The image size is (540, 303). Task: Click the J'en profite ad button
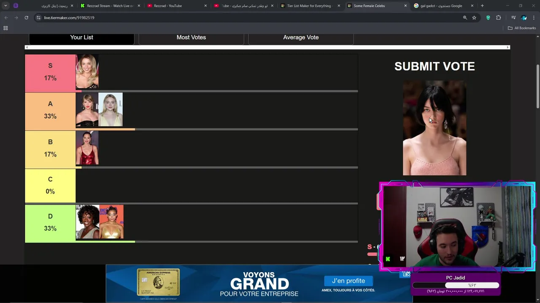348,281
